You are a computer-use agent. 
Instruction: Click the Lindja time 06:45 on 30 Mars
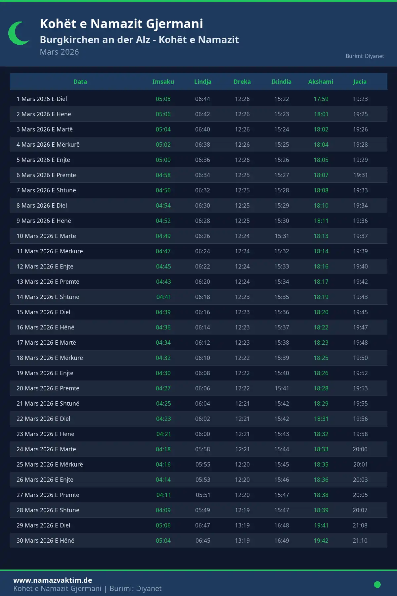tap(202, 541)
